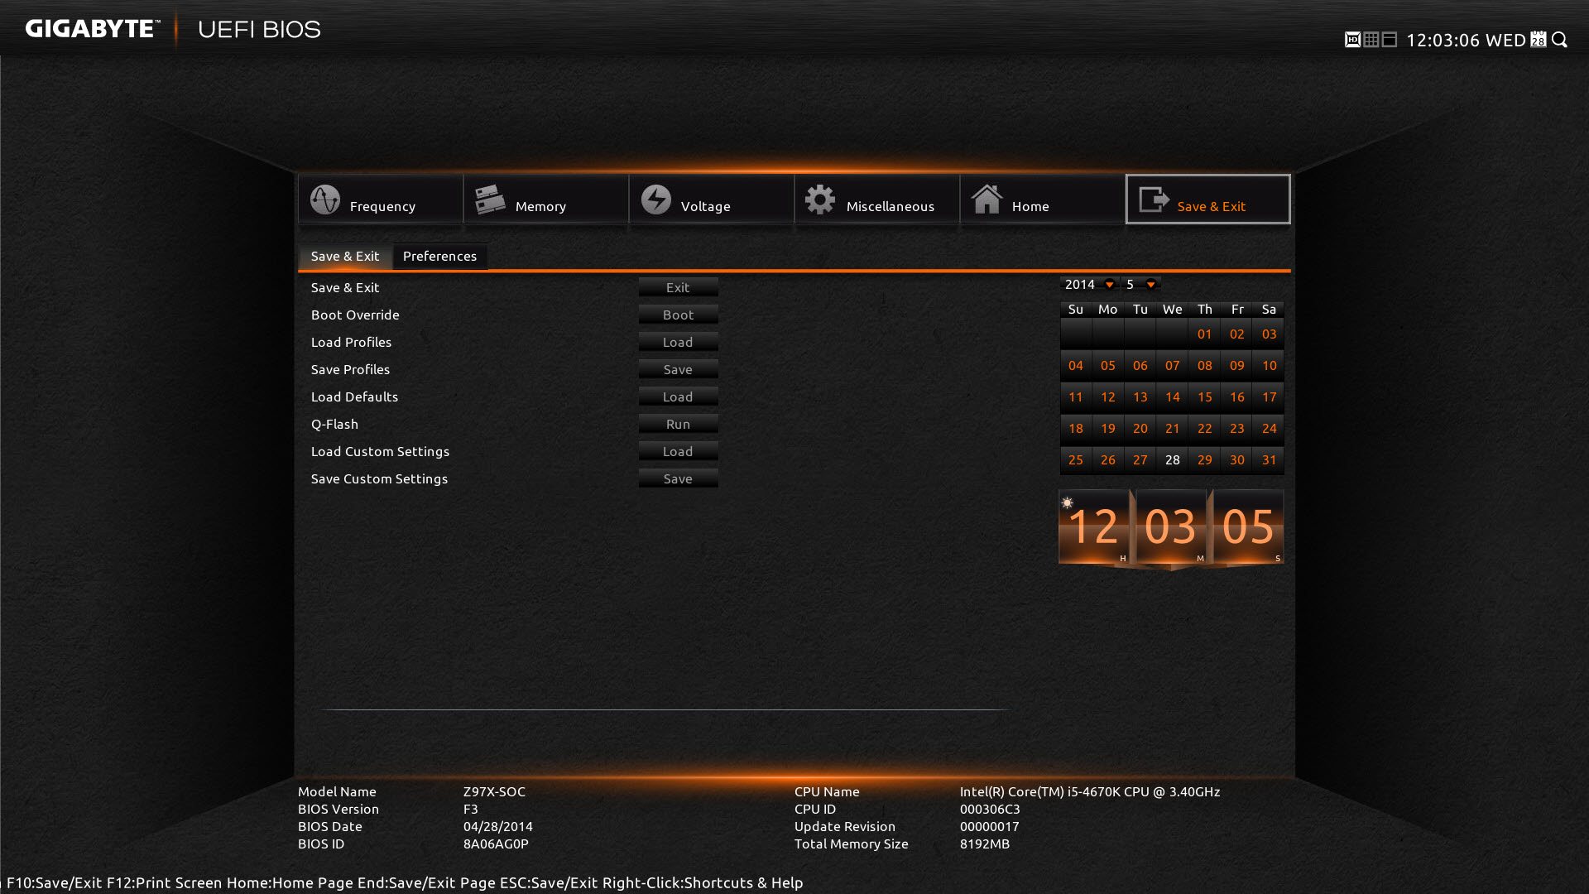Click the Voltage lightning bolt icon
Screen dimensions: 1589x894
click(x=656, y=199)
